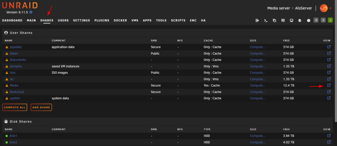Click the green status dot for disk2
Viewport: 337px width, 146px height.
coord(7,142)
